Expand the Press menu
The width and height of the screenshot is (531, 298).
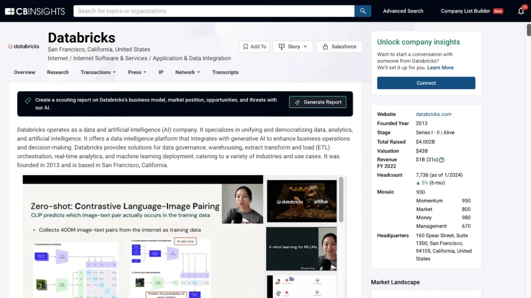point(136,72)
